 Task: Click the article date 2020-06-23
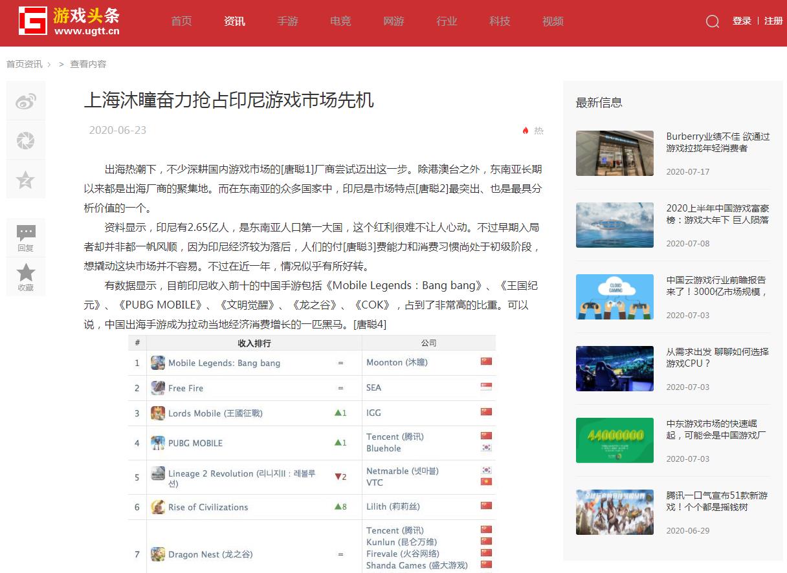tap(118, 130)
